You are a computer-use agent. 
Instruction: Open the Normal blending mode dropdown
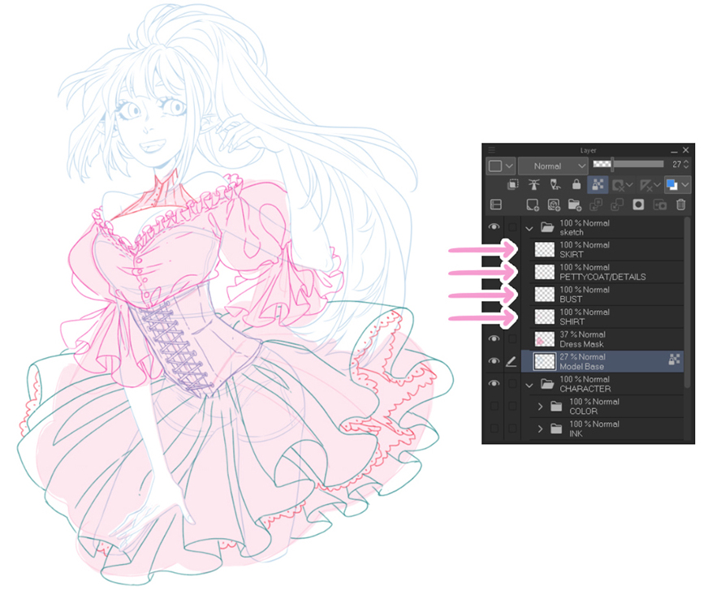[x=554, y=166]
